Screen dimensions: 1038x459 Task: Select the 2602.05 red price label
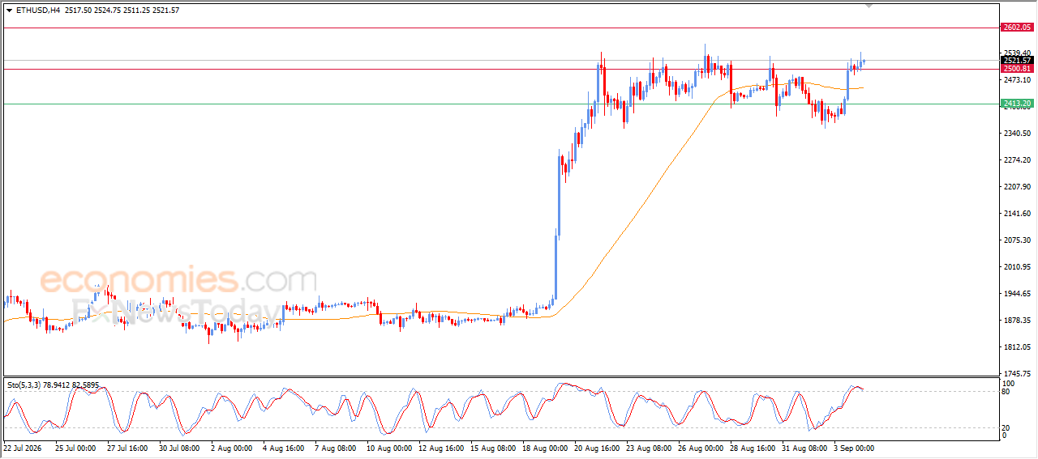(x=1017, y=28)
